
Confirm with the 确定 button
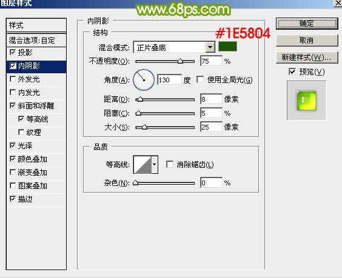[307, 24]
